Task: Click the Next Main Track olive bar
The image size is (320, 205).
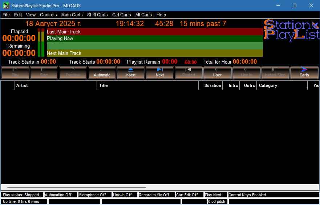Action: tap(155, 53)
